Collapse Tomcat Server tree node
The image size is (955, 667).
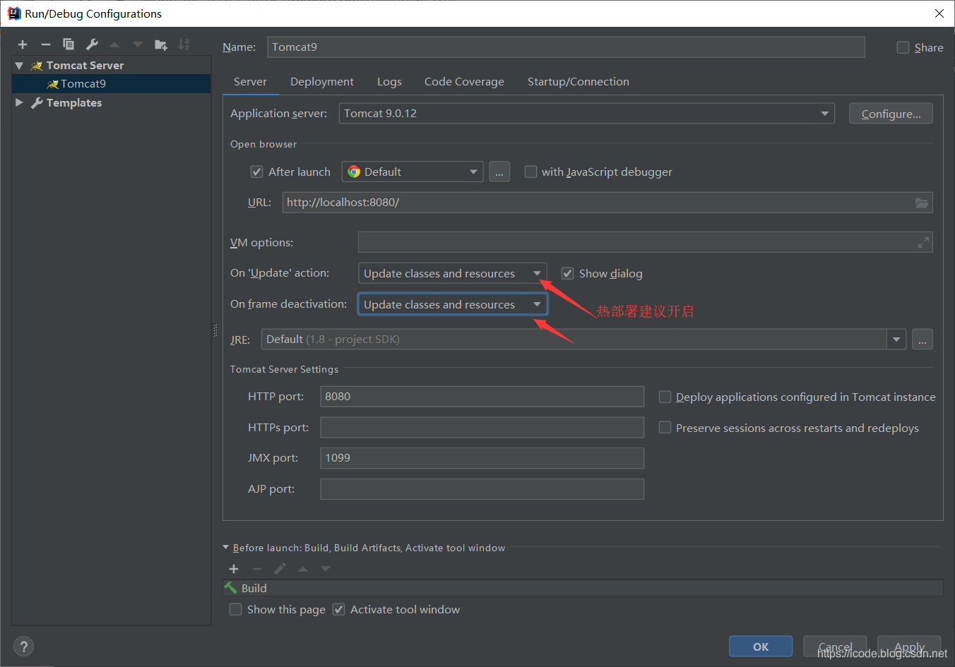pos(19,66)
